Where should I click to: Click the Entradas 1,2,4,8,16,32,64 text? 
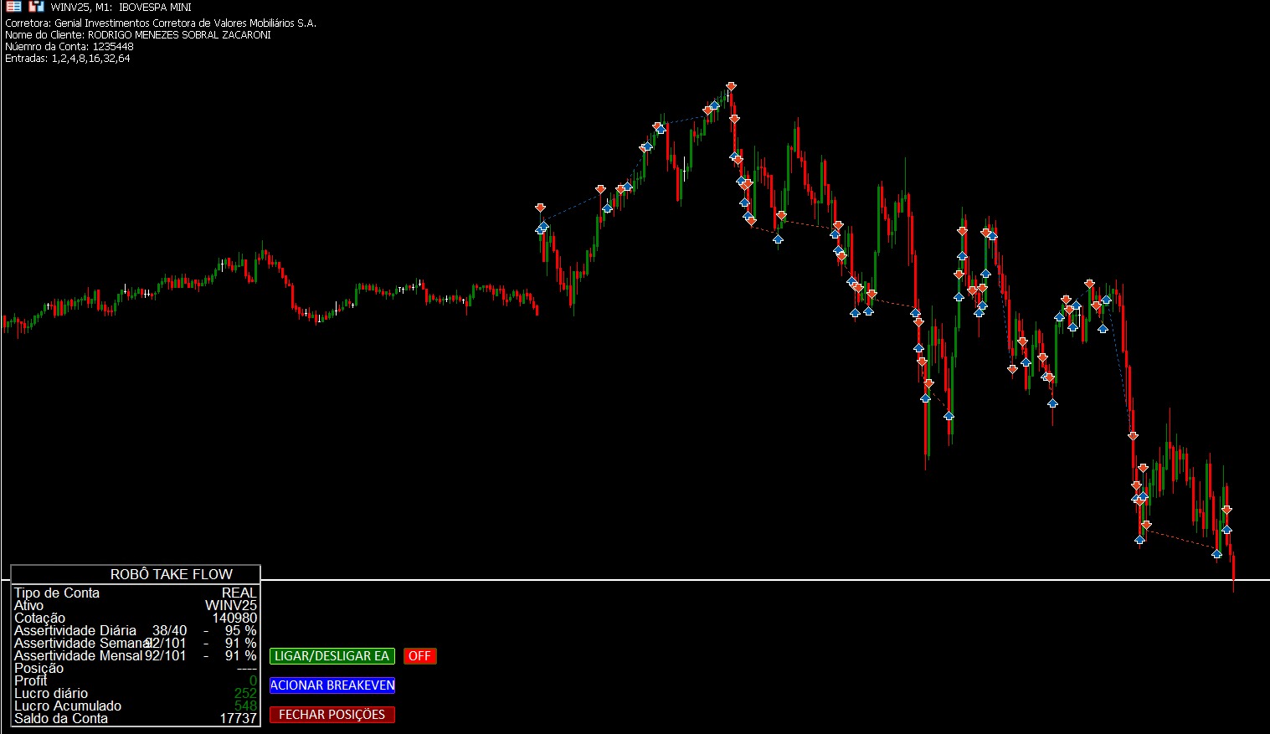68,59
